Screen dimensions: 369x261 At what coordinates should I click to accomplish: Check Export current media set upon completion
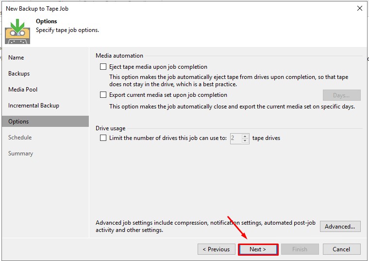tap(103, 95)
